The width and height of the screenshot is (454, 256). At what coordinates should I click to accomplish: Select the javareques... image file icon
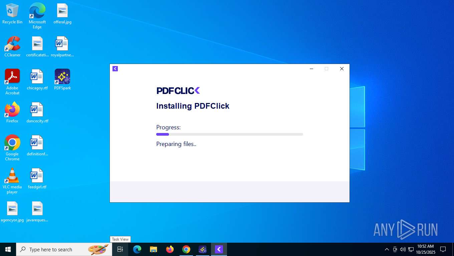pyautogui.click(x=37, y=212)
